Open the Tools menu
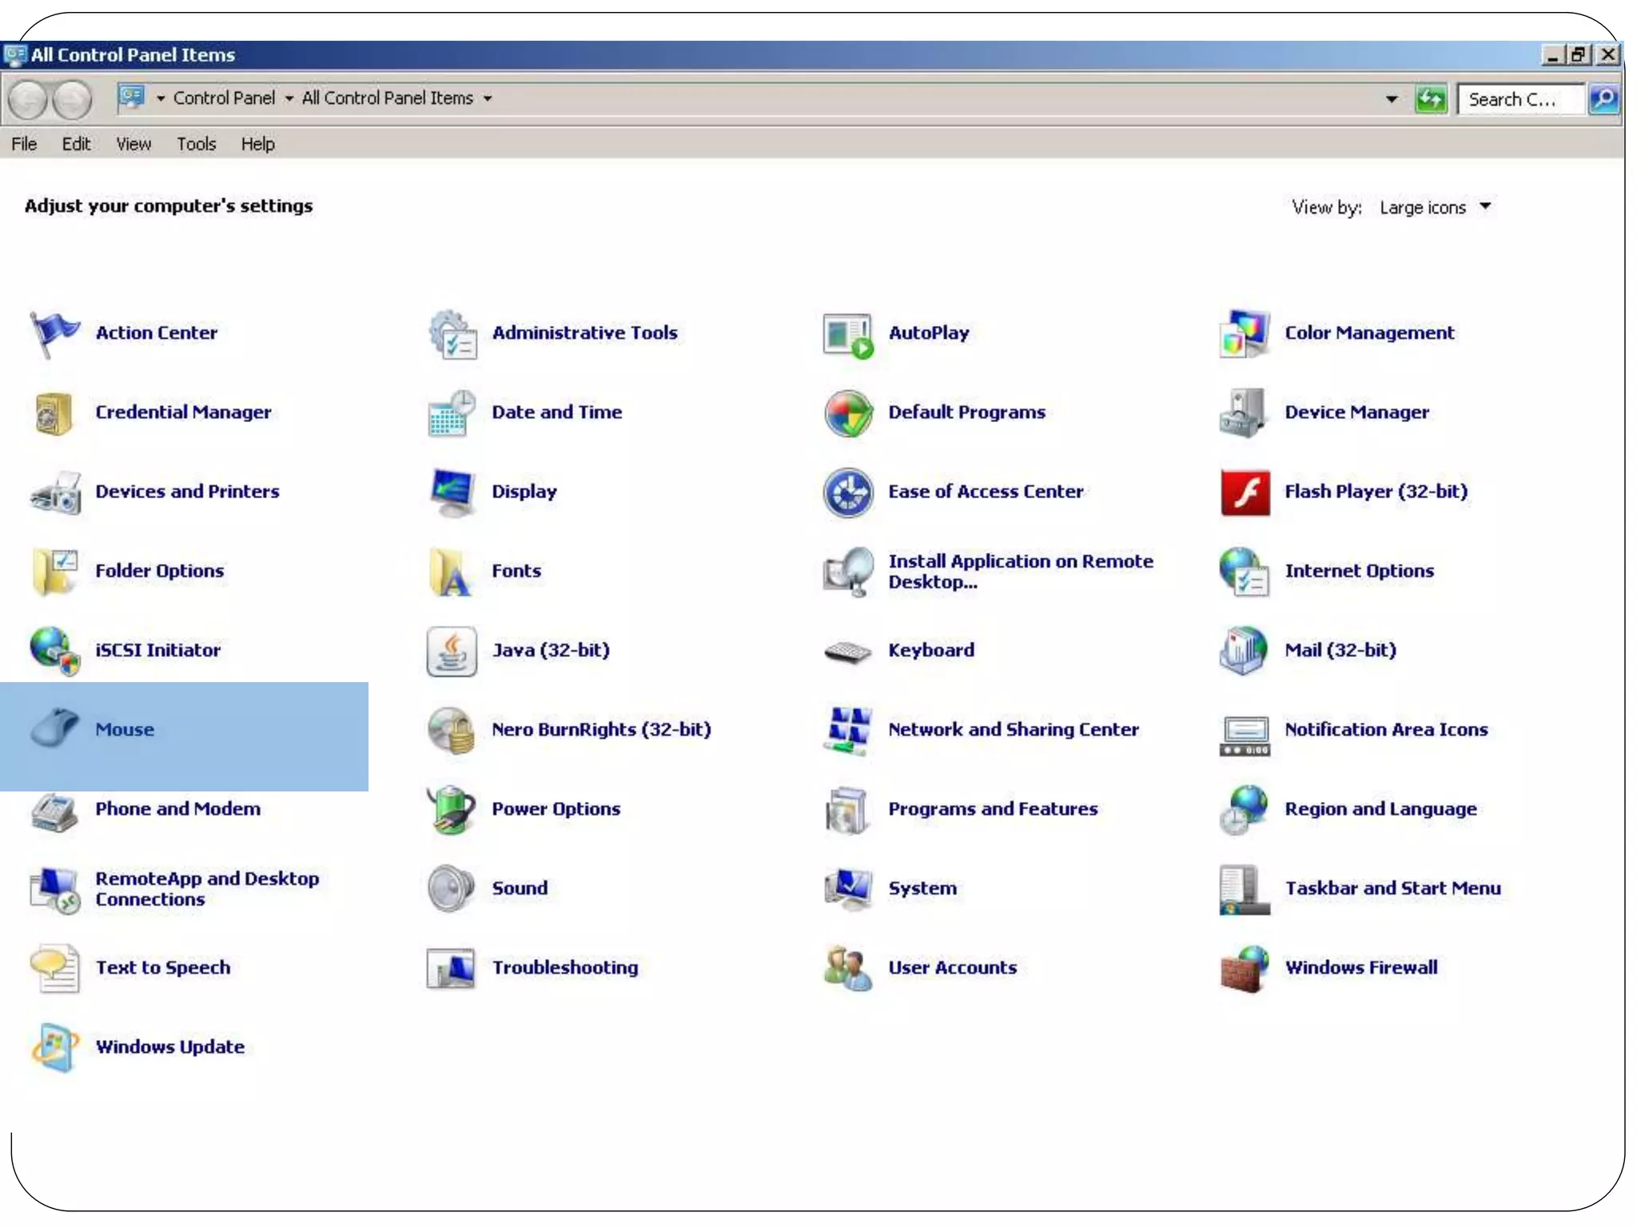Screen dimensions: 1637x1228 [x=196, y=144]
